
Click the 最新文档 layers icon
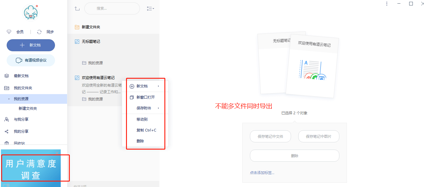click(x=7, y=76)
